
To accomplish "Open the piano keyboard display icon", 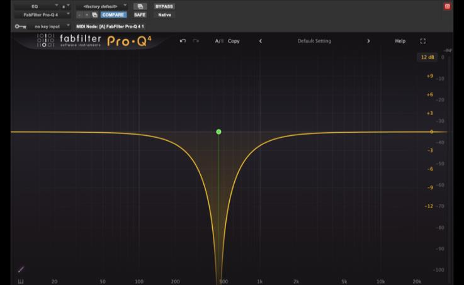I will (x=21, y=281).
